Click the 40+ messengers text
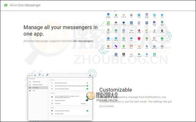Screen dimensions: 196x122 pos(83,41)
